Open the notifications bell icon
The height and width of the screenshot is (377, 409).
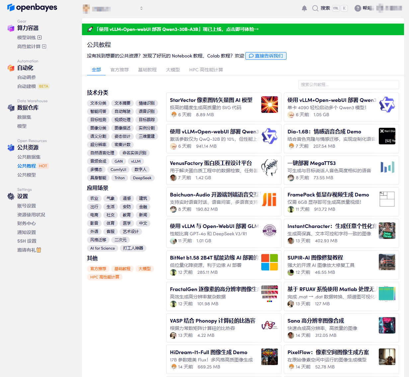tap(304, 8)
